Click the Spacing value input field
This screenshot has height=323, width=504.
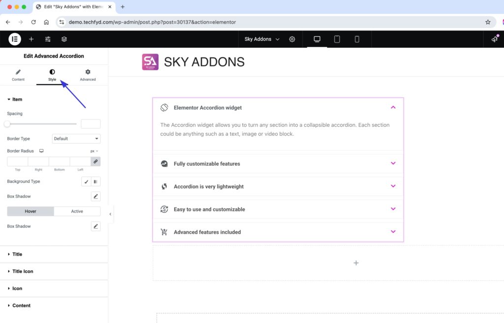91,124
